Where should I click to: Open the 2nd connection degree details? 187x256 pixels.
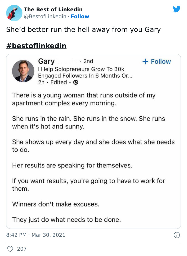pyautogui.click(x=88, y=61)
